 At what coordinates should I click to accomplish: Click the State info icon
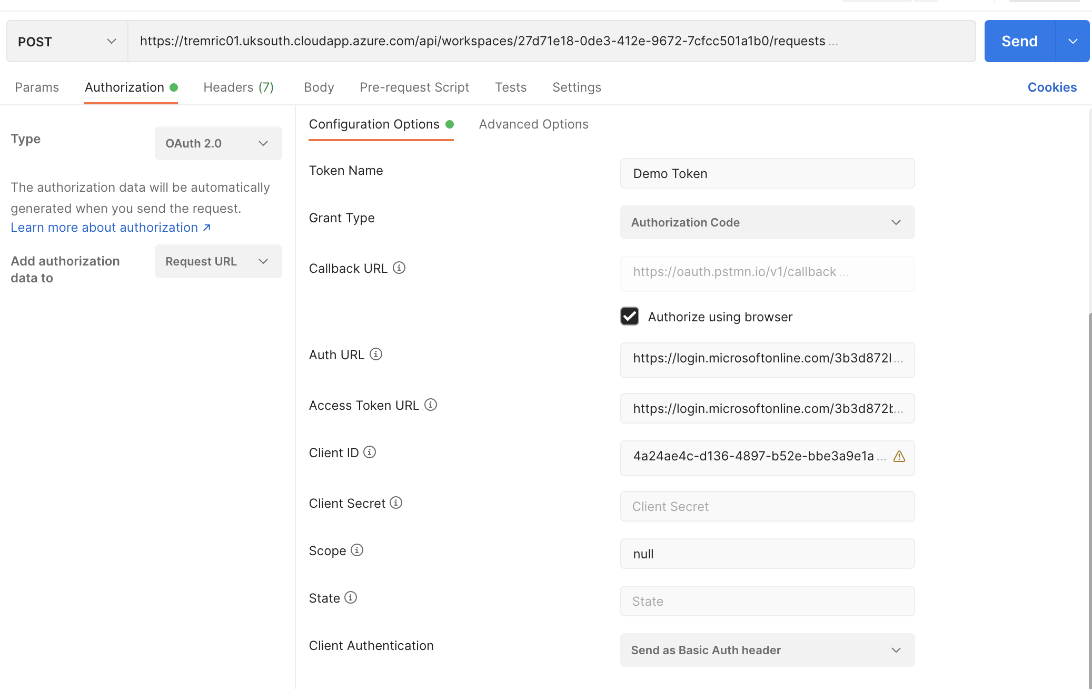[x=350, y=597]
